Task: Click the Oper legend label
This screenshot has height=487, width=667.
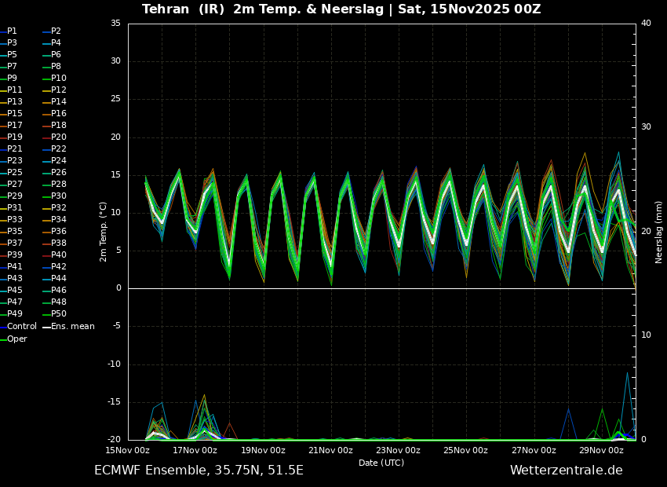Action: point(17,339)
